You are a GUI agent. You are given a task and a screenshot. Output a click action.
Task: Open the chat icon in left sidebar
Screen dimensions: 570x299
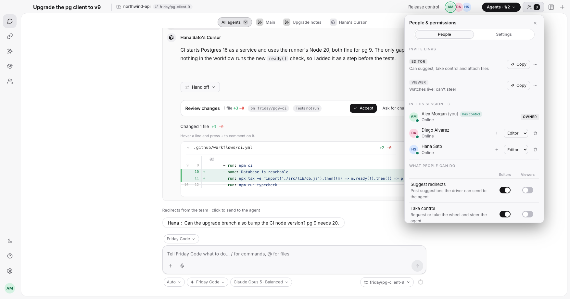pyautogui.click(x=10, y=21)
